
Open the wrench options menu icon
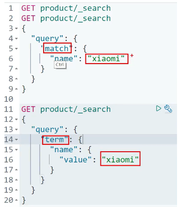click(x=168, y=109)
